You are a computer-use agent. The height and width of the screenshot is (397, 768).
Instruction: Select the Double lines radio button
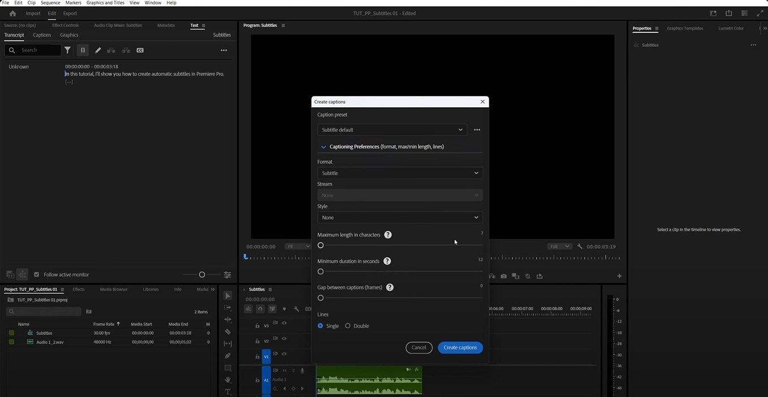pos(348,326)
